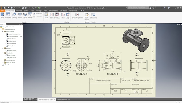
Task: Select the Break Out tool
Action: tap(57, 15)
